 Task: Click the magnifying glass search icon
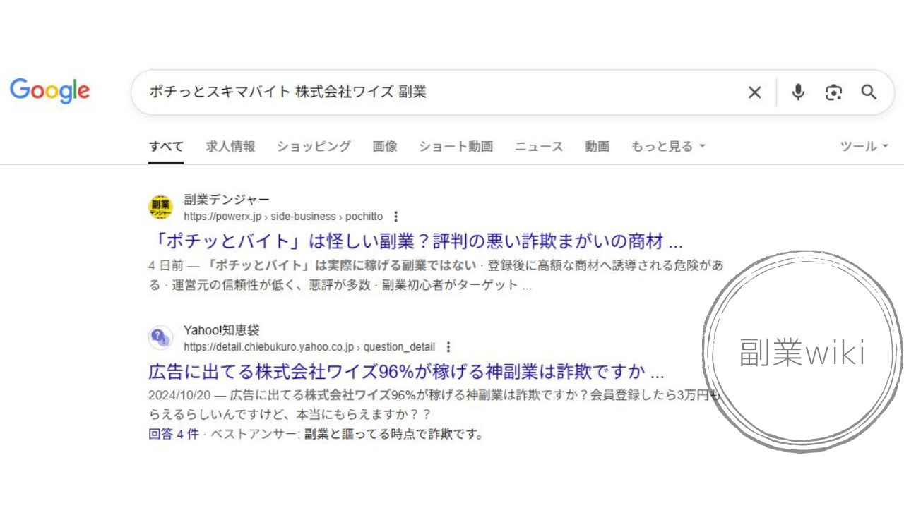[869, 92]
